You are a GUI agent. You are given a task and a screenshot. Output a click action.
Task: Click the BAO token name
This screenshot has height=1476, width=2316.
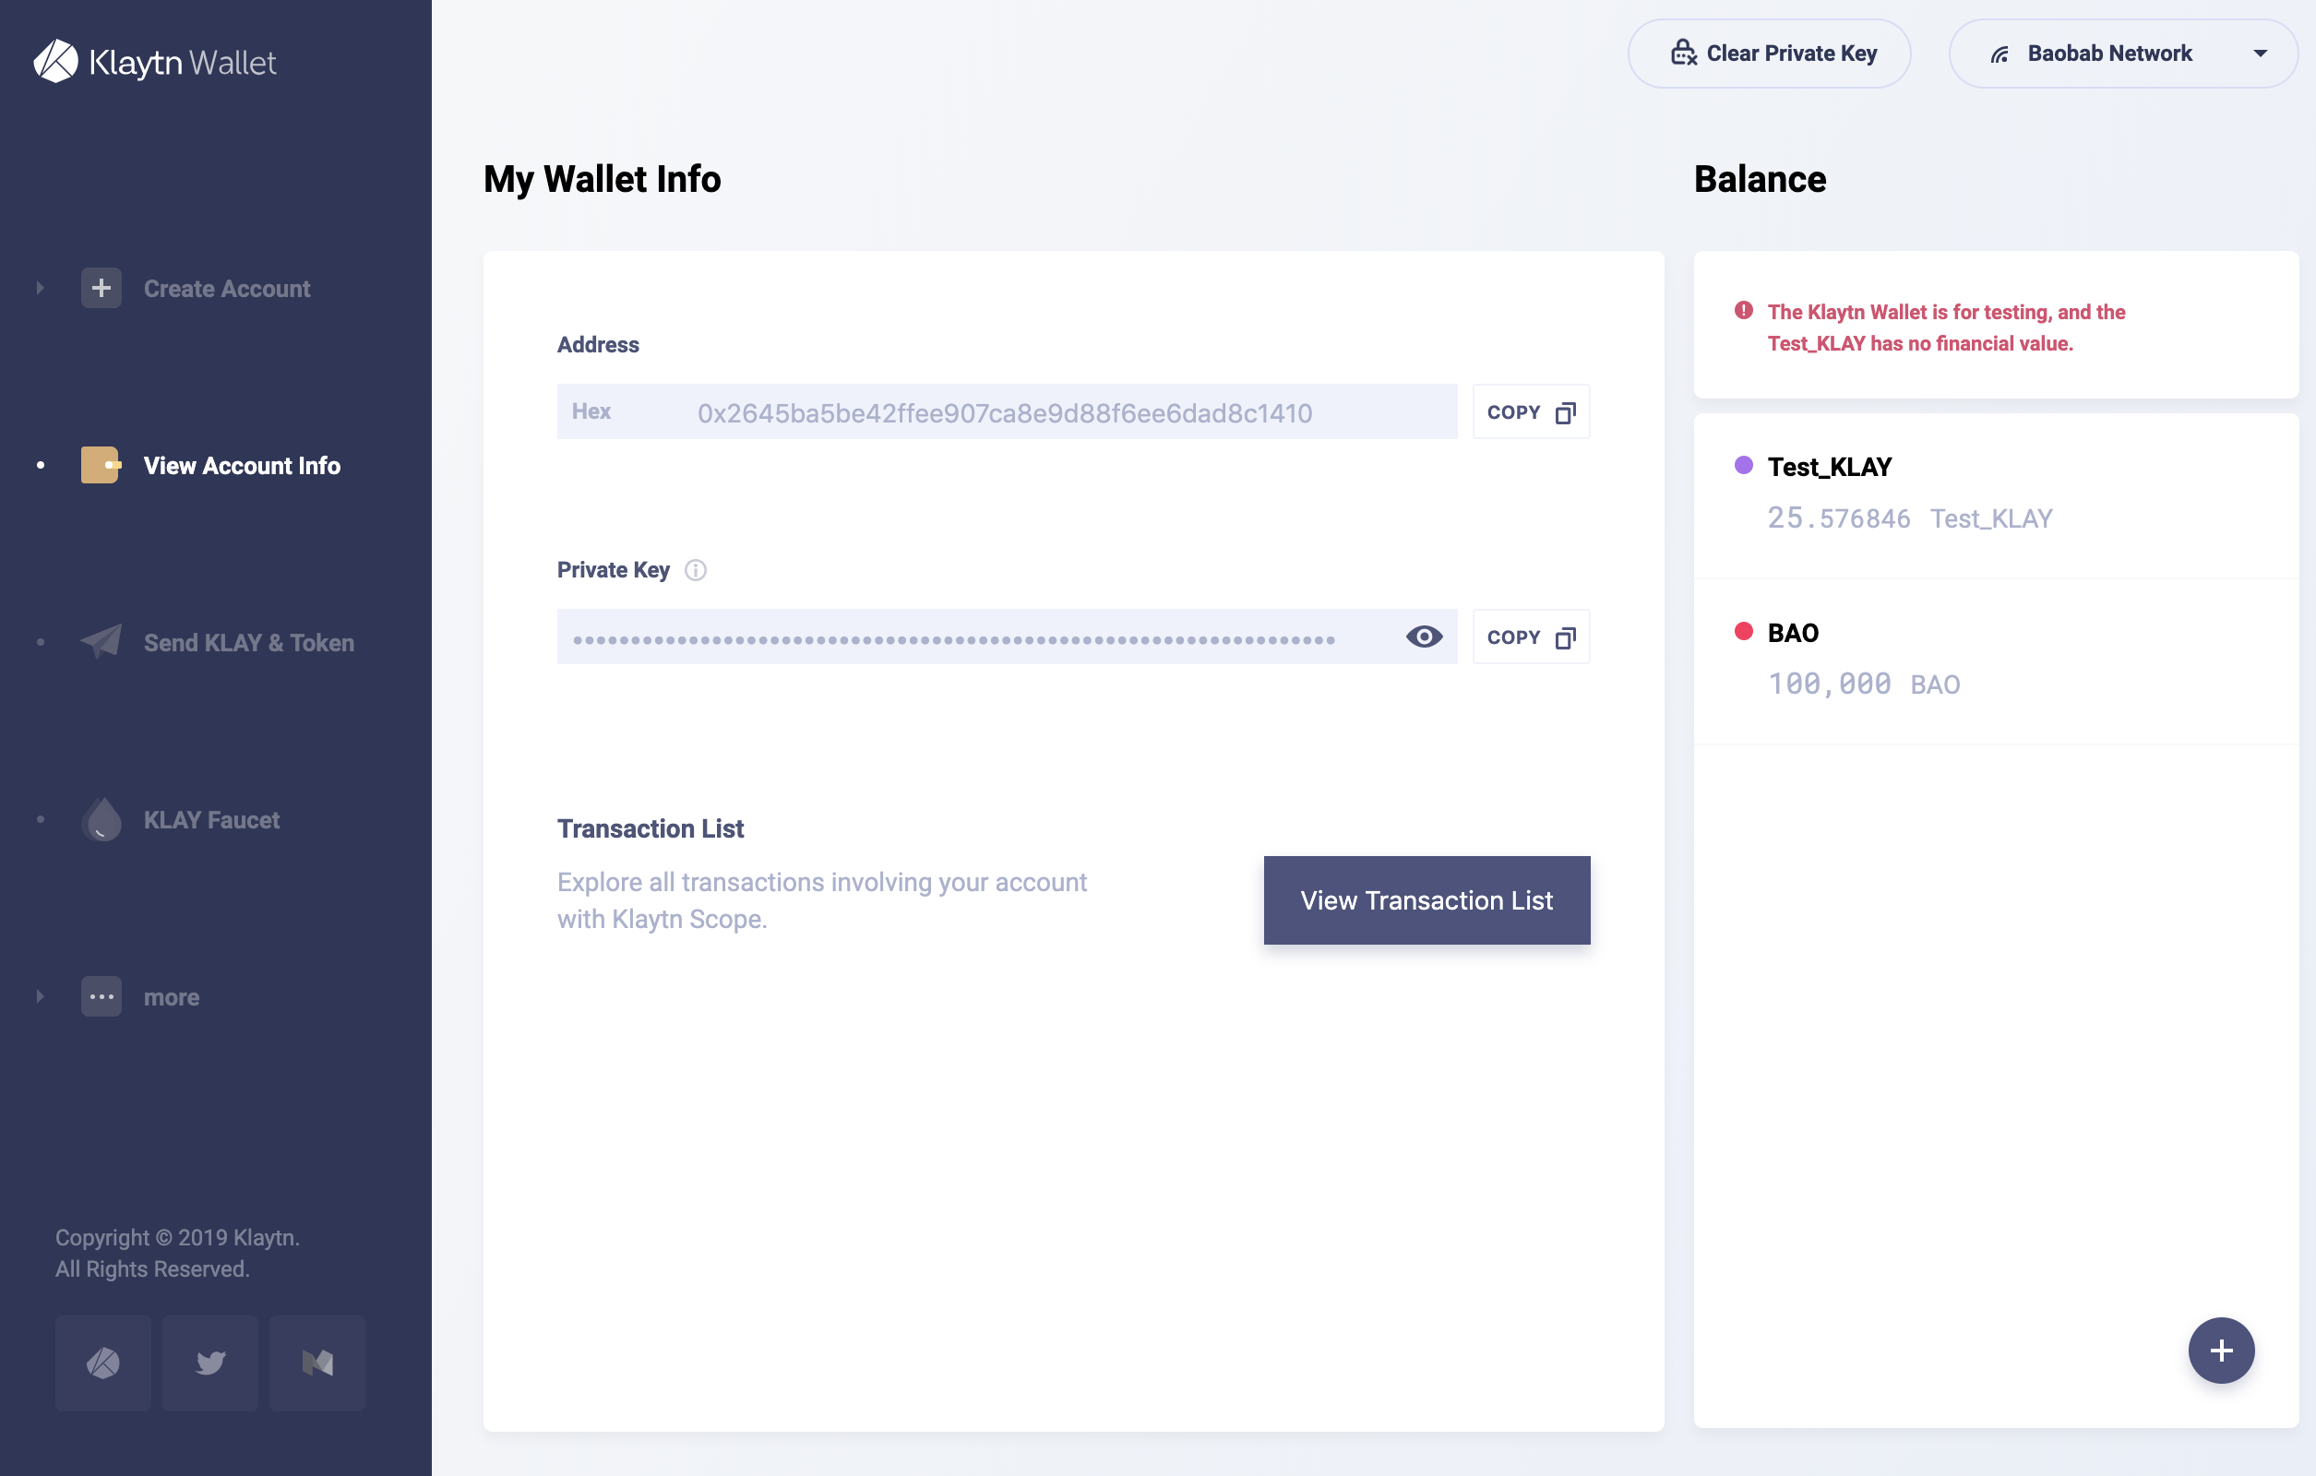[x=1793, y=633]
